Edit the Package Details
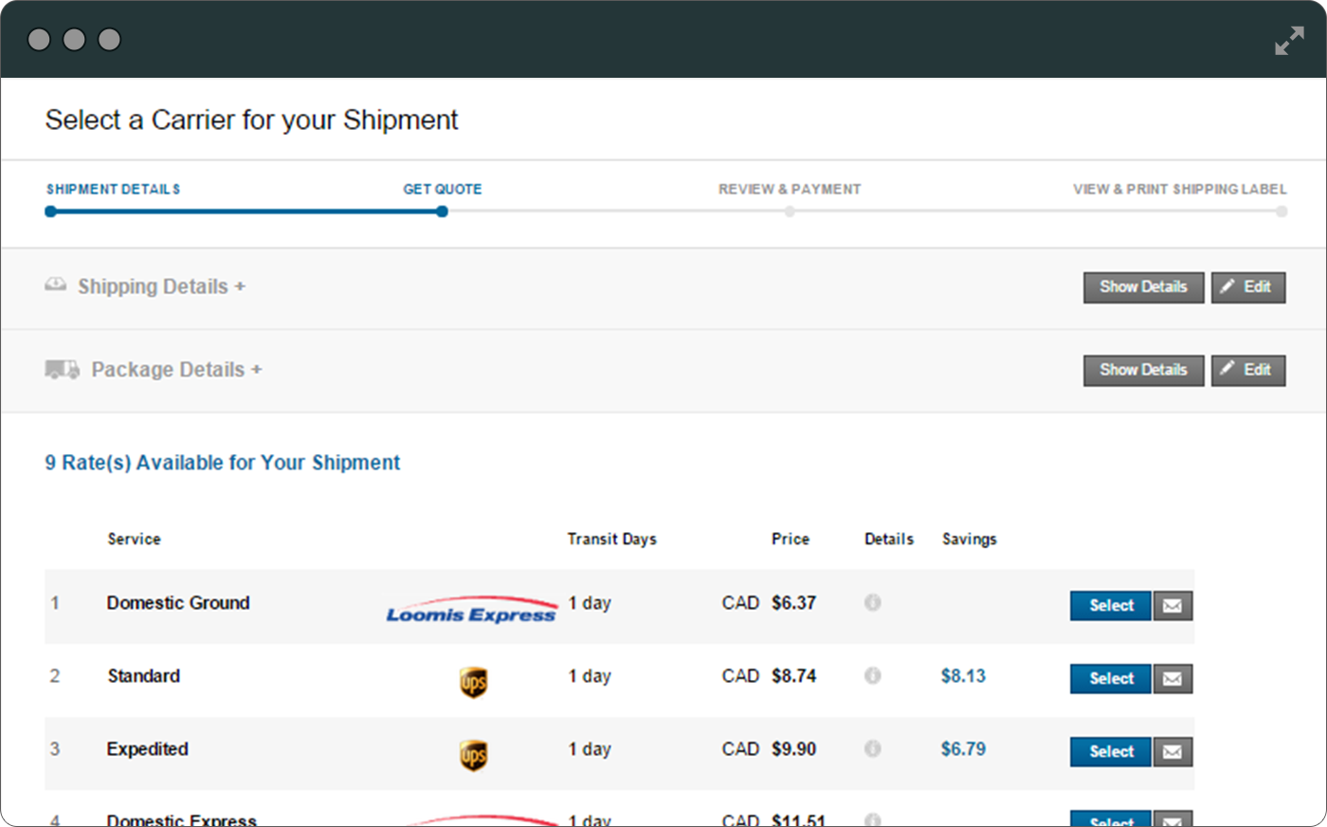The width and height of the screenshot is (1327, 827). [x=1248, y=370]
